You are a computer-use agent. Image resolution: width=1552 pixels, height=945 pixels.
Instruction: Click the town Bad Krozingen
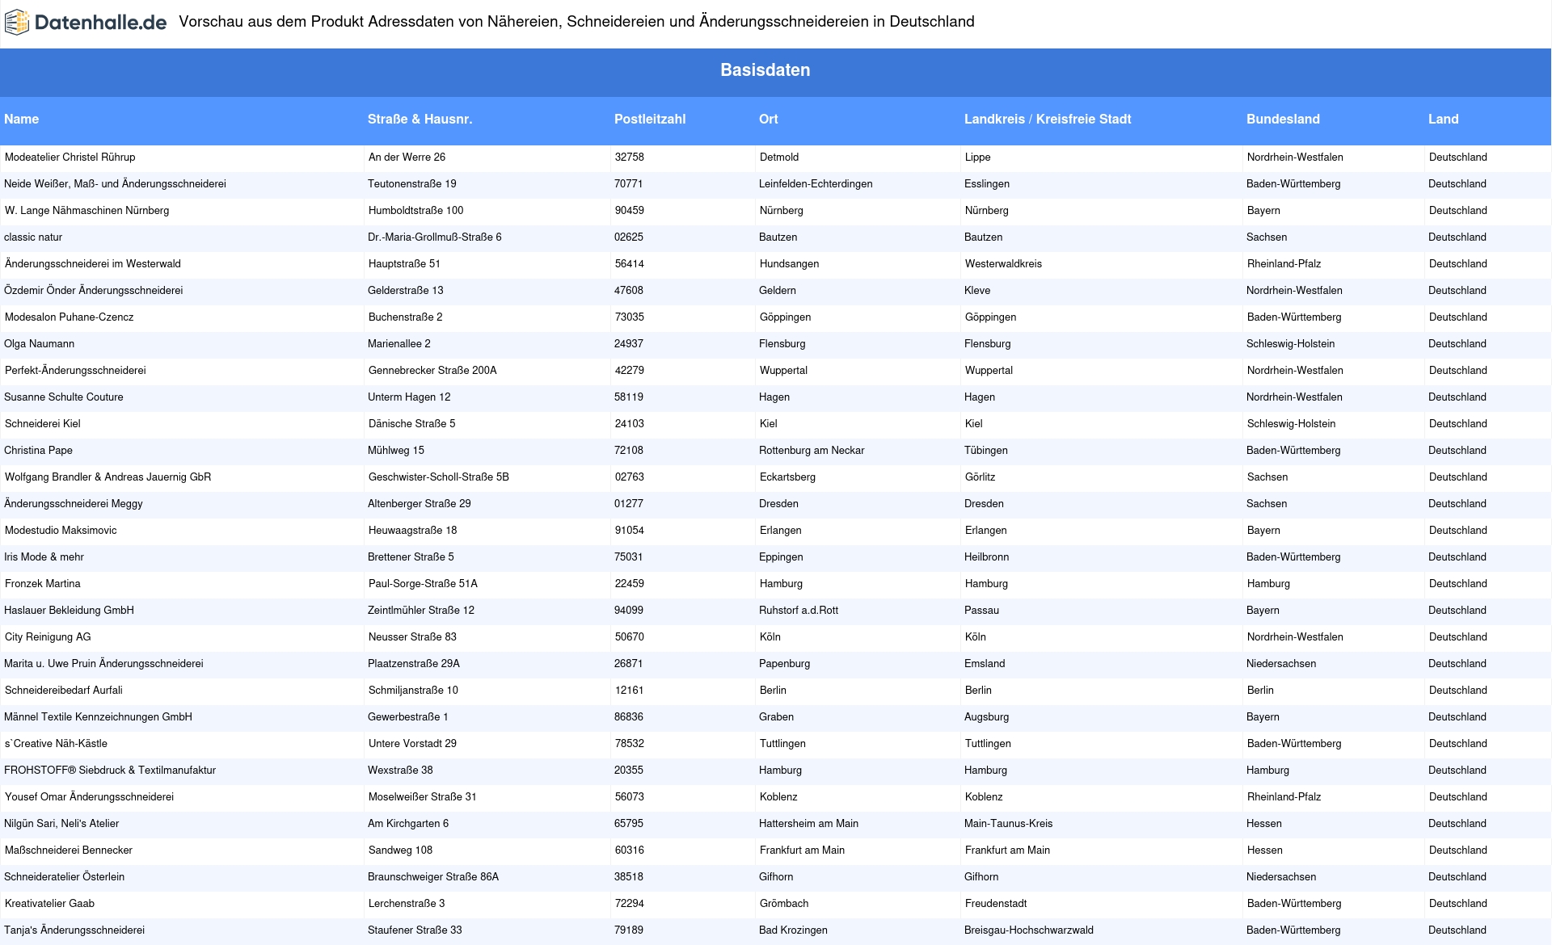(793, 930)
